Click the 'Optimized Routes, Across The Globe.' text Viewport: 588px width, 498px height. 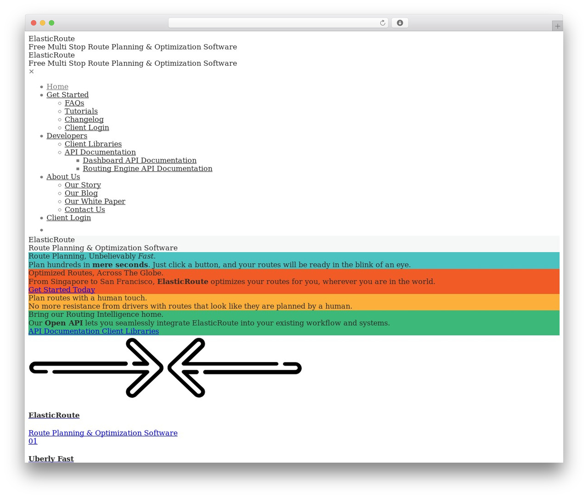(96, 273)
